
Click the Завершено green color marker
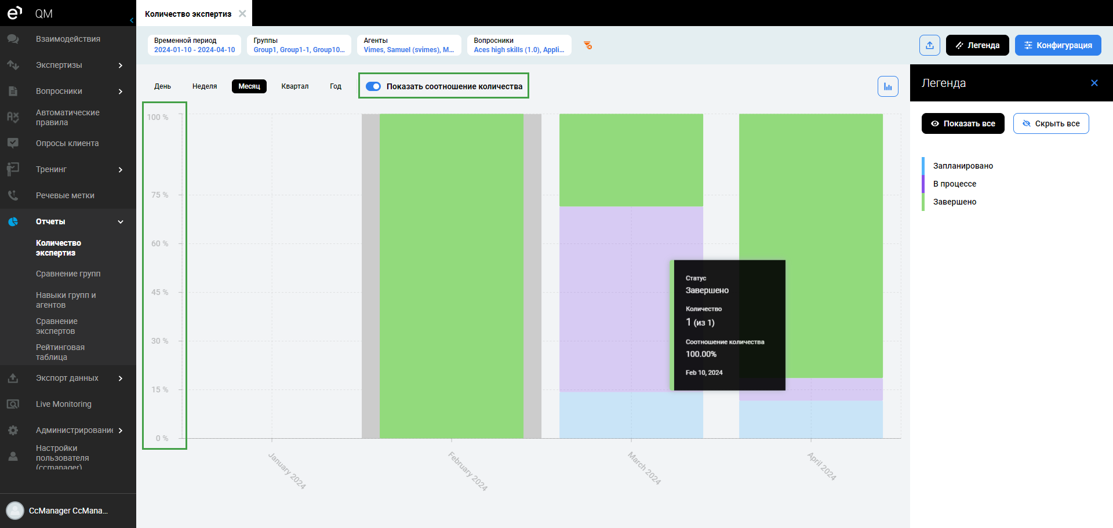click(x=923, y=202)
